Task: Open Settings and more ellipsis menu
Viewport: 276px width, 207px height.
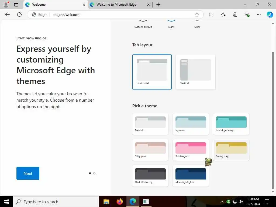Action: [258, 15]
